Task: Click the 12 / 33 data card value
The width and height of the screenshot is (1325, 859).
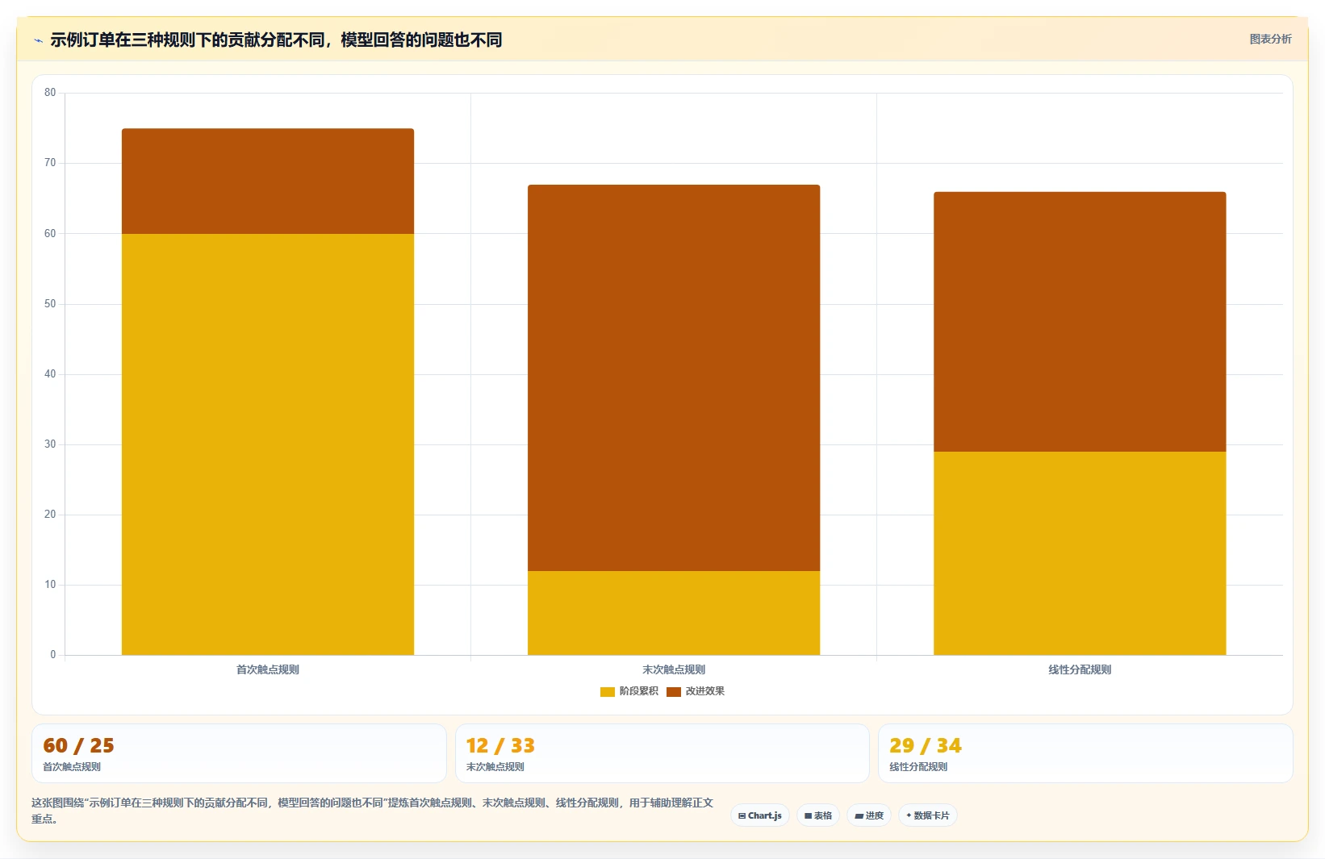Action: [x=500, y=745]
